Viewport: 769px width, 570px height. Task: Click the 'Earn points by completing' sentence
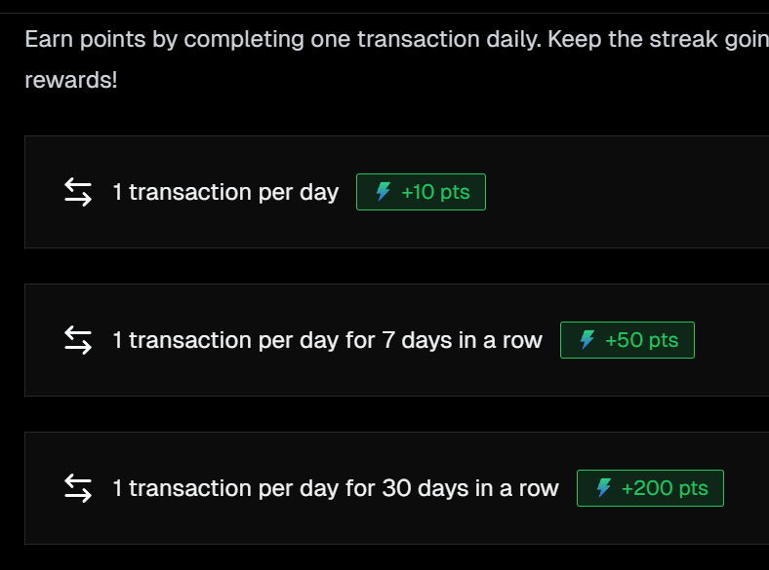164,39
